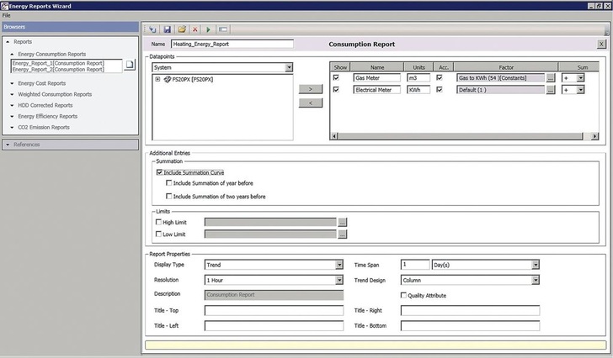Expand CO2 Emission Reports group
The width and height of the screenshot is (613, 358).
point(12,127)
